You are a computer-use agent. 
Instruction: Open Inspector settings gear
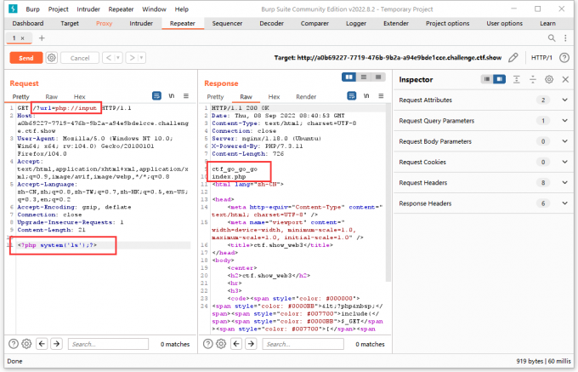549,79
